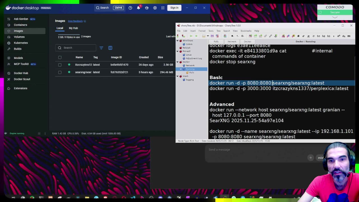The image size is (359, 202).
Task: Apply h2 heading in CherryTree toolbar
Action: tap(324, 36)
